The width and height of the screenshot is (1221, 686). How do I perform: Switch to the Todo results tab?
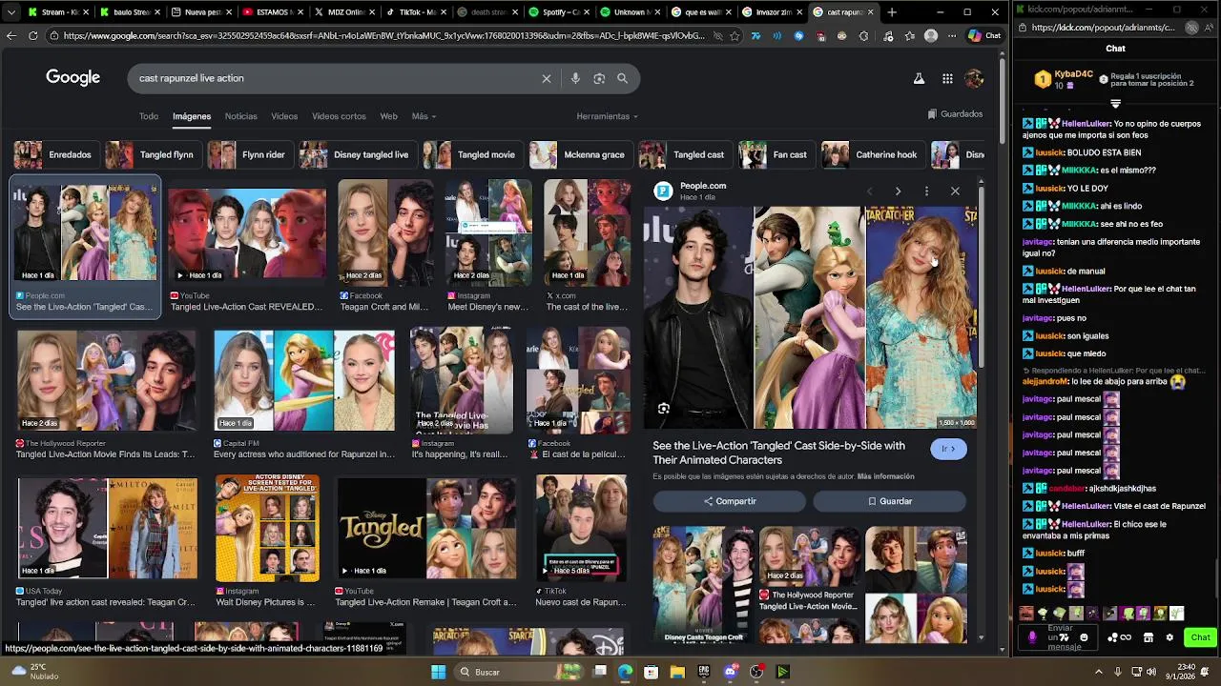point(149,116)
